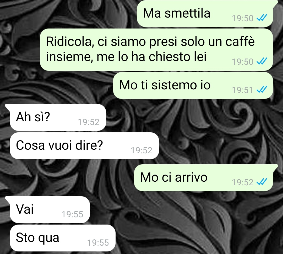Click the 19:50 timestamp on "Ma smettila"

coord(243,18)
